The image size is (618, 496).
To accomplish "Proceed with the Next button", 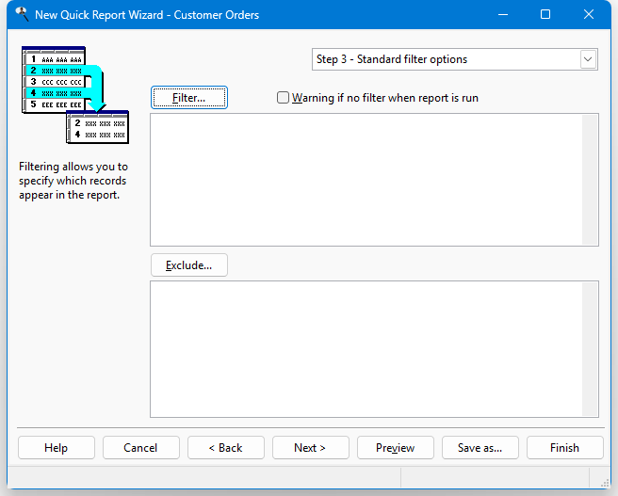I will 310,448.
